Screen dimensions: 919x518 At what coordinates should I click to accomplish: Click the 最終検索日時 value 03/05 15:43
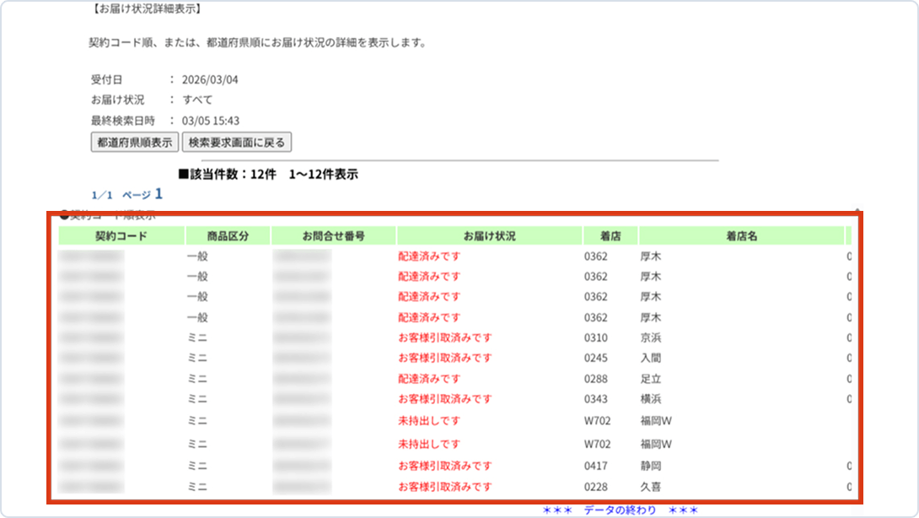pos(211,121)
